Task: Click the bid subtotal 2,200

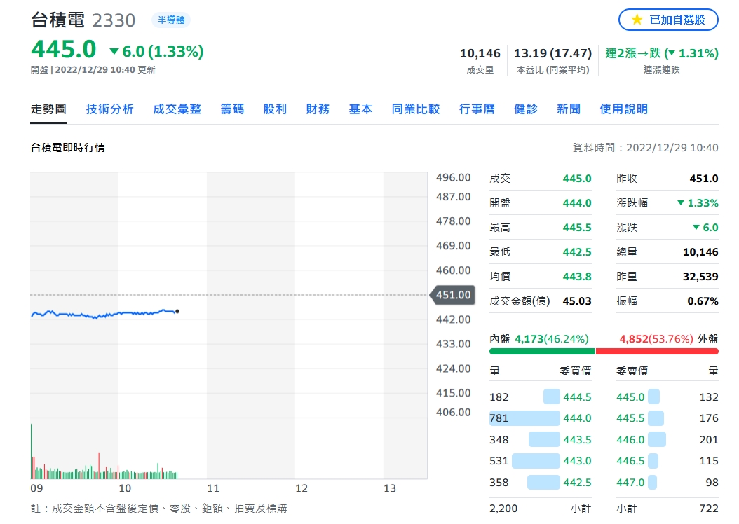Action: click(503, 509)
